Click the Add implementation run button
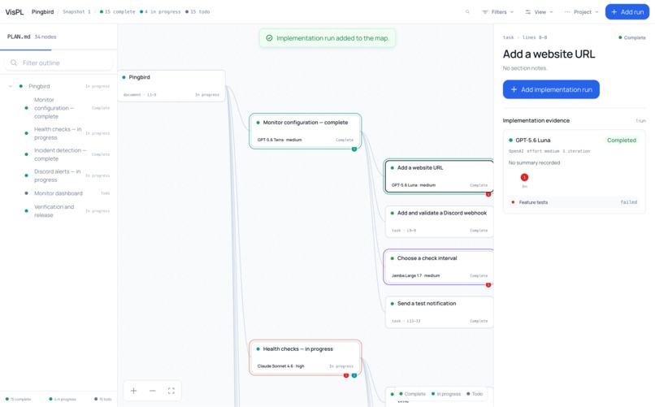 [x=551, y=89]
